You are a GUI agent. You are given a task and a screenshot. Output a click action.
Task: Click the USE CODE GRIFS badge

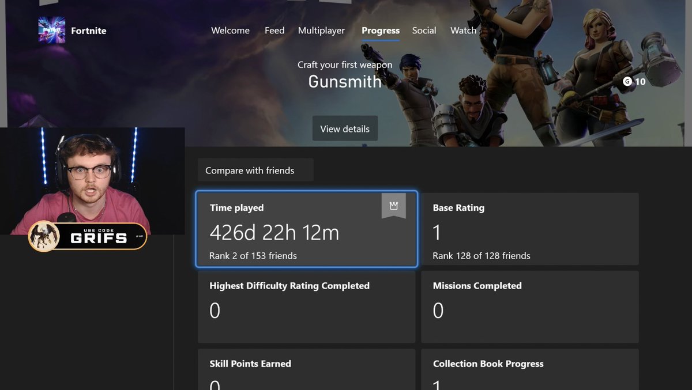tap(88, 236)
